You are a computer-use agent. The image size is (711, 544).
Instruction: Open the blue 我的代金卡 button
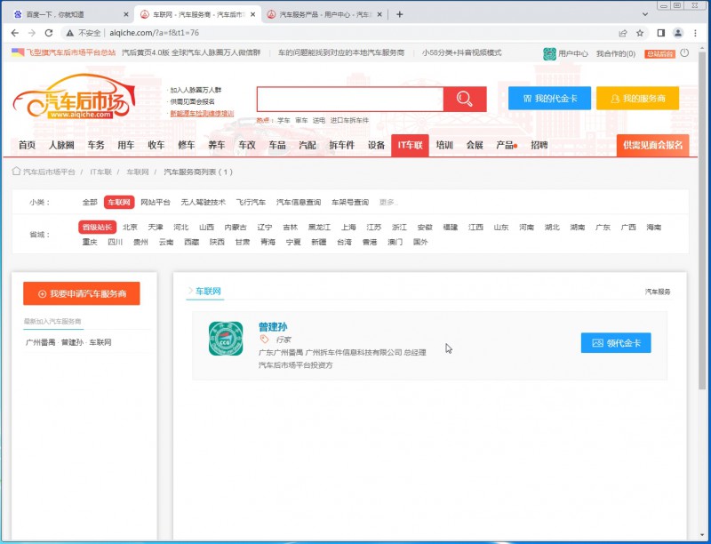549,99
